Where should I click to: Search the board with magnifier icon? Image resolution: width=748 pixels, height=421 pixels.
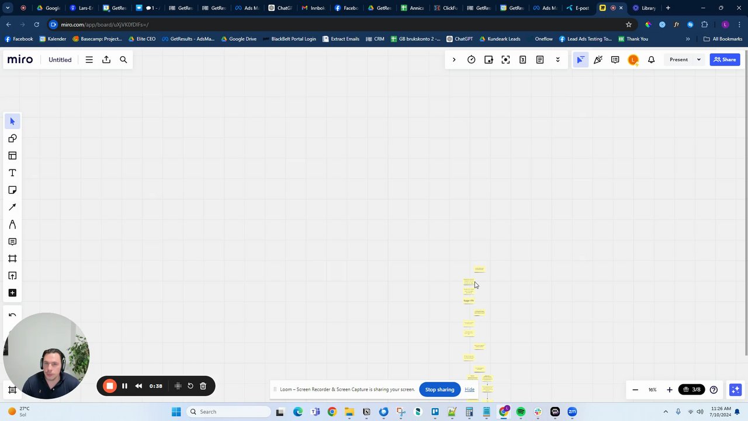(123, 60)
